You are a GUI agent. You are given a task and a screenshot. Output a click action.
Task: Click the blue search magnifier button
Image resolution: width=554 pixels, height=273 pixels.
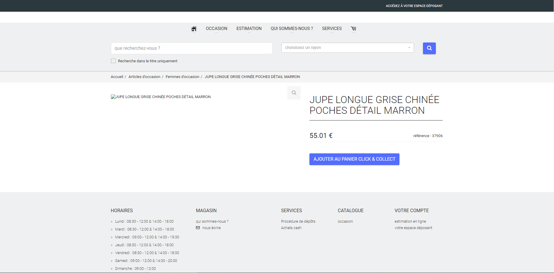tap(429, 48)
